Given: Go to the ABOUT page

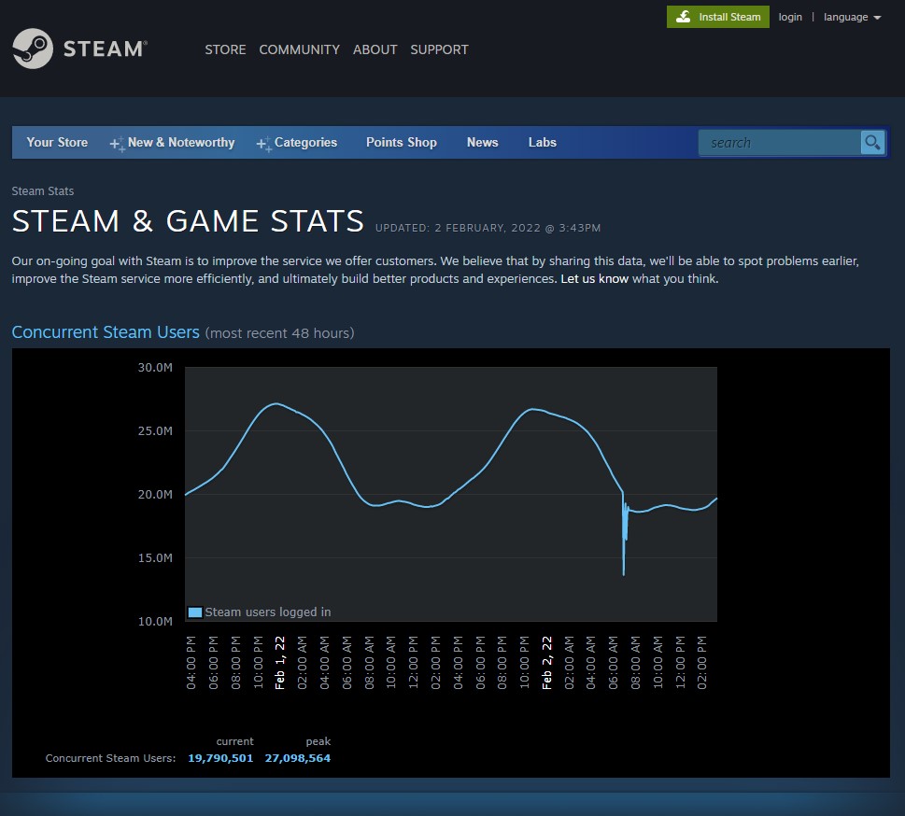Looking at the screenshot, I should point(375,49).
